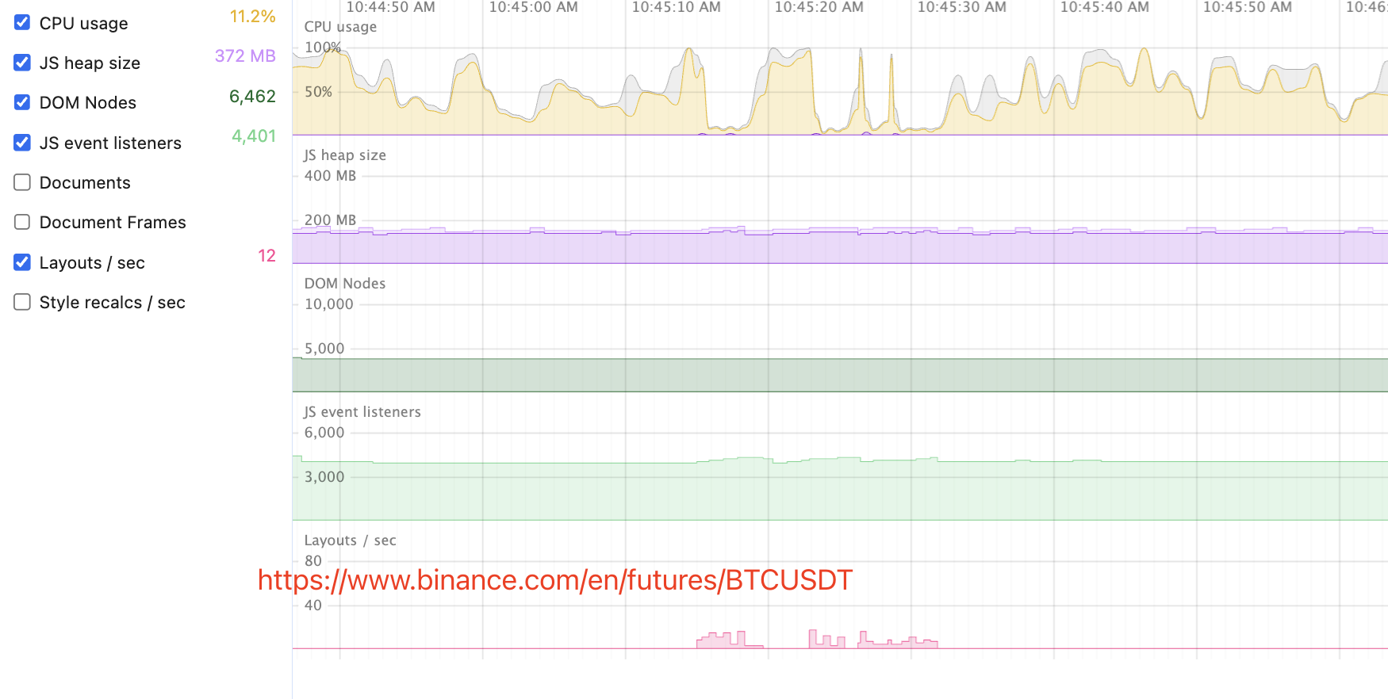Toggle the JS heap size checkbox
Image resolution: width=1388 pixels, height=699 pixels.
click(x=22, y=62)
